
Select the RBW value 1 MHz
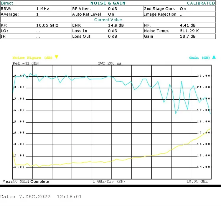coord(42,9)
